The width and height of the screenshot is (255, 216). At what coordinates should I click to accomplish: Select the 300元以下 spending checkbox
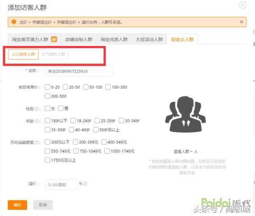pyautogui.click(x=47, y=142)
